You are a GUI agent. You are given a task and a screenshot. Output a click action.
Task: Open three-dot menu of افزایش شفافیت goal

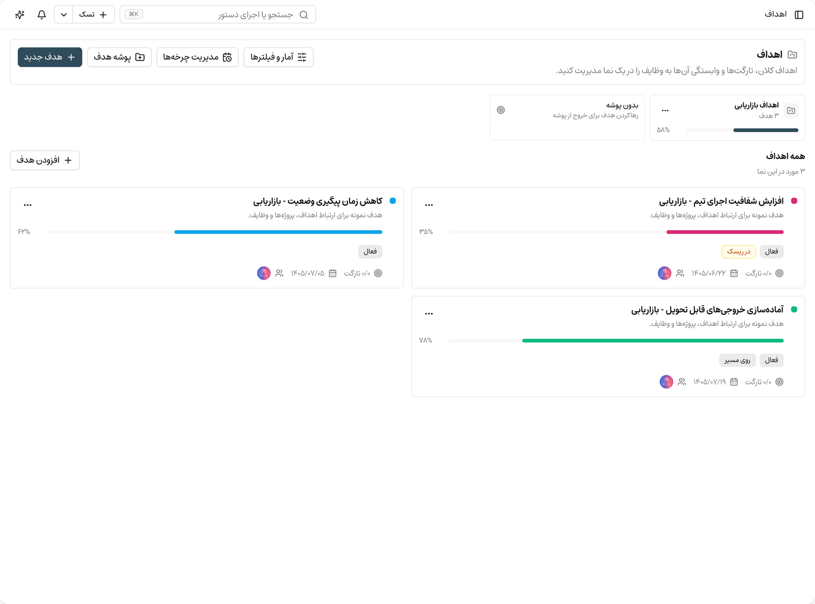[x=429, y=205]
